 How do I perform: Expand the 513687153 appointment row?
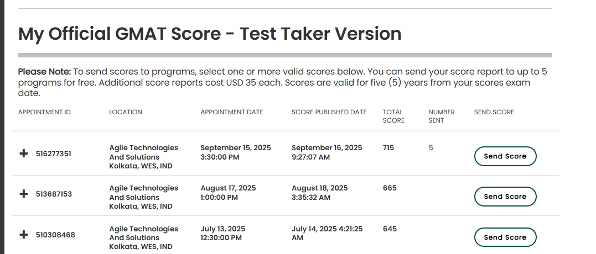tap(23, 194)
